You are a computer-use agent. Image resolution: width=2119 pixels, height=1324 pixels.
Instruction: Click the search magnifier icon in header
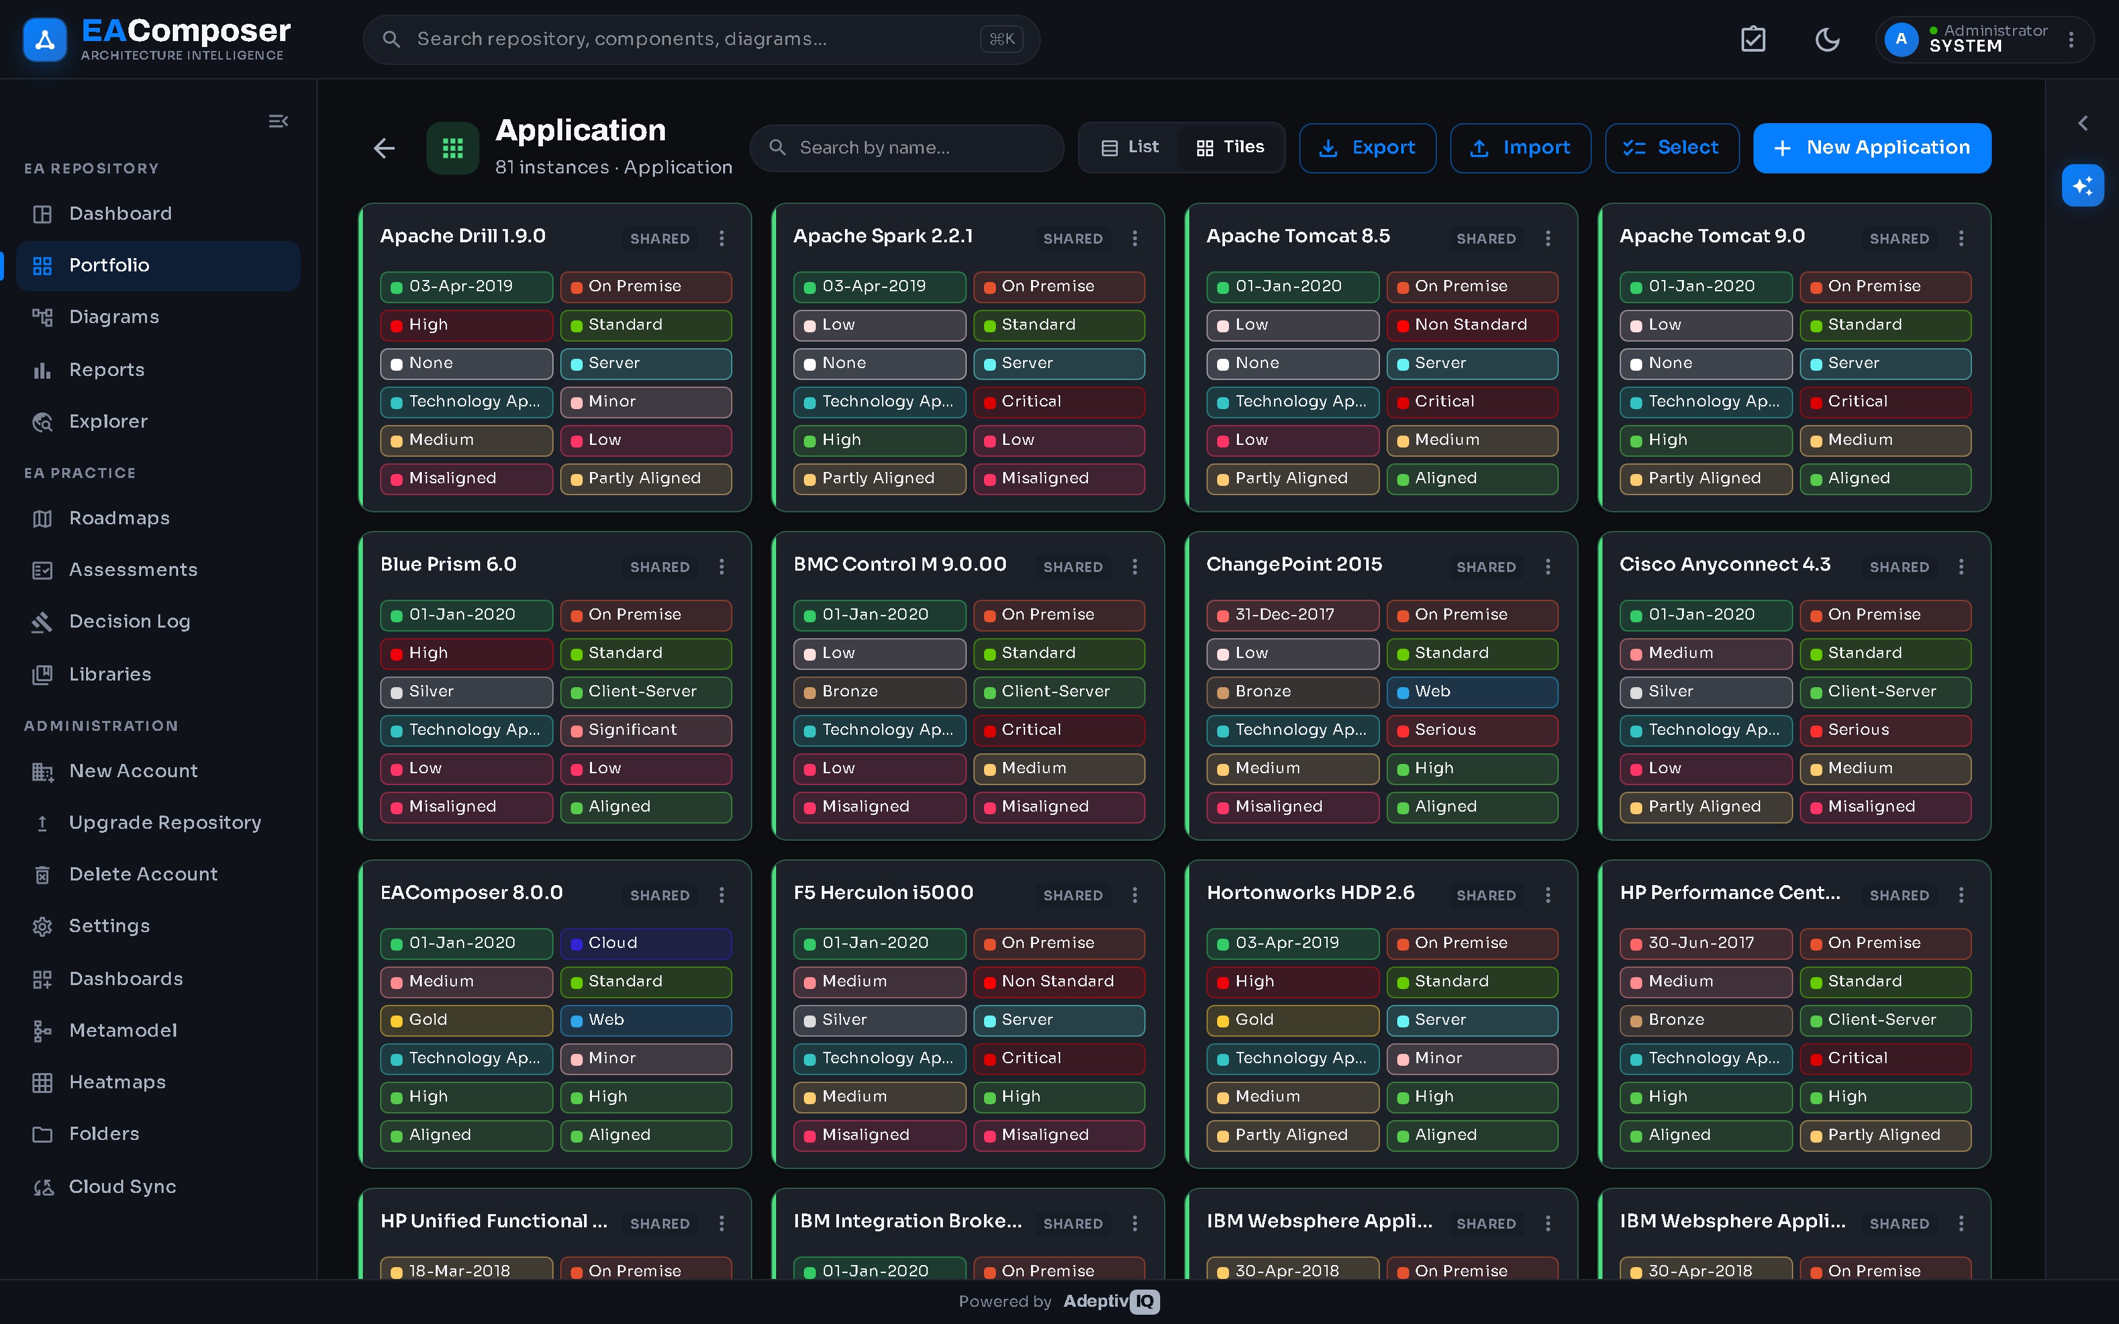point(391,40)
